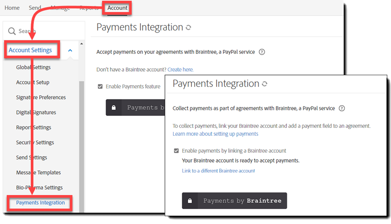Select Payments Integration sidebar item

click(41, 203)
